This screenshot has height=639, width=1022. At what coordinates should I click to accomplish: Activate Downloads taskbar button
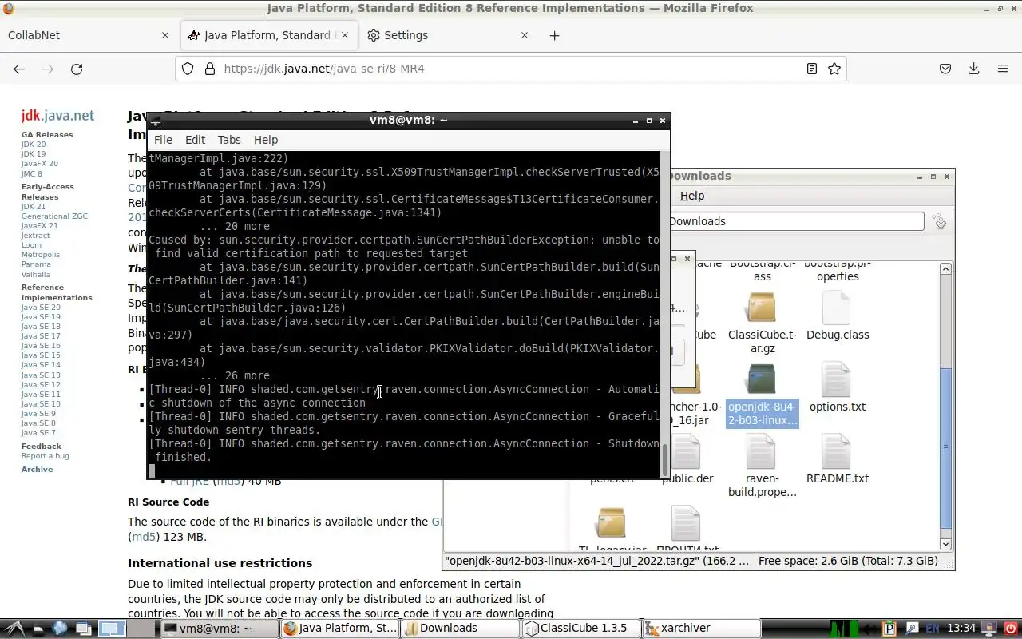pyautogui.click(x=461, y=629)
